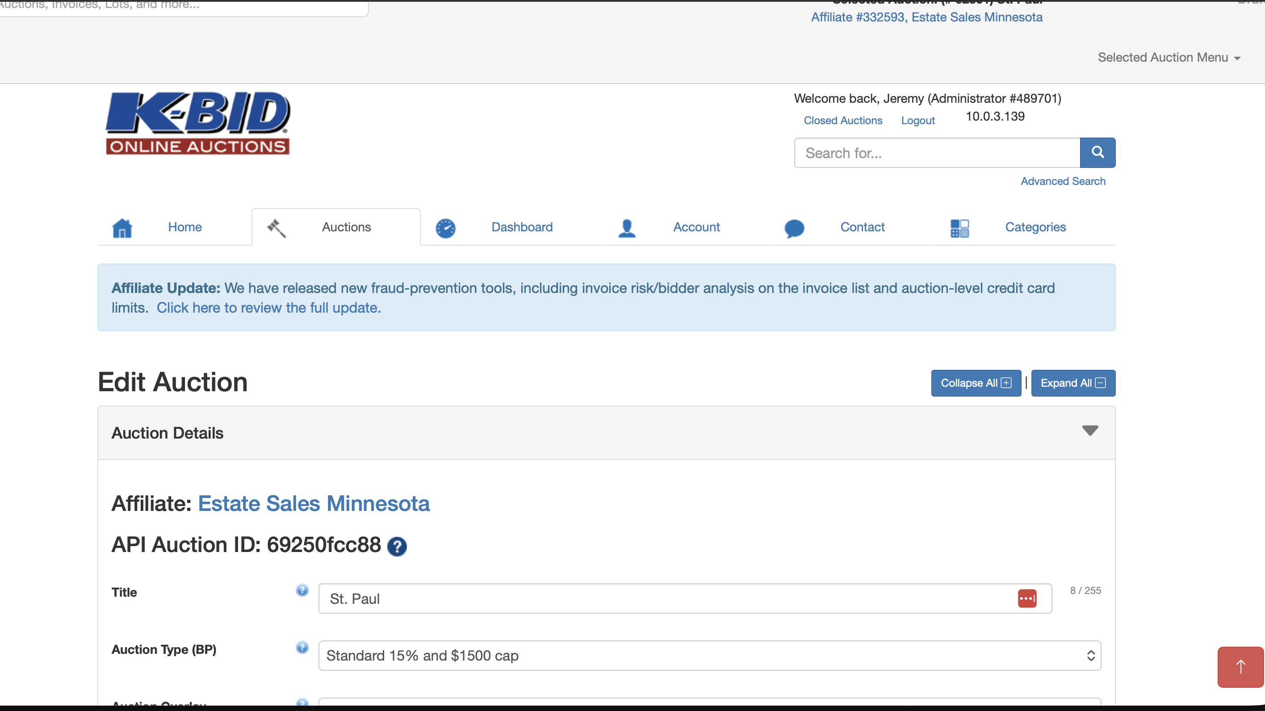Click the Account person icon
The image size is (1265, 711).
tap(627, 228)
